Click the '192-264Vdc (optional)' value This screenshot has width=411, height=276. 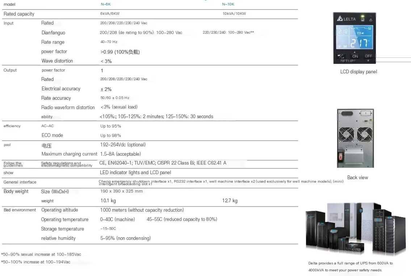click(x=123, y=145)
